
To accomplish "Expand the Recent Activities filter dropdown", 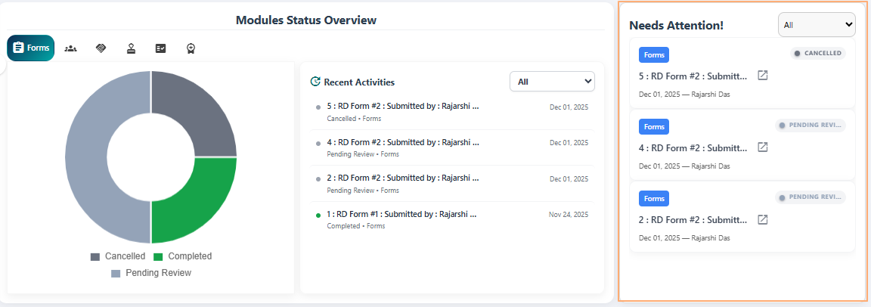I will (x=552, y=81).
